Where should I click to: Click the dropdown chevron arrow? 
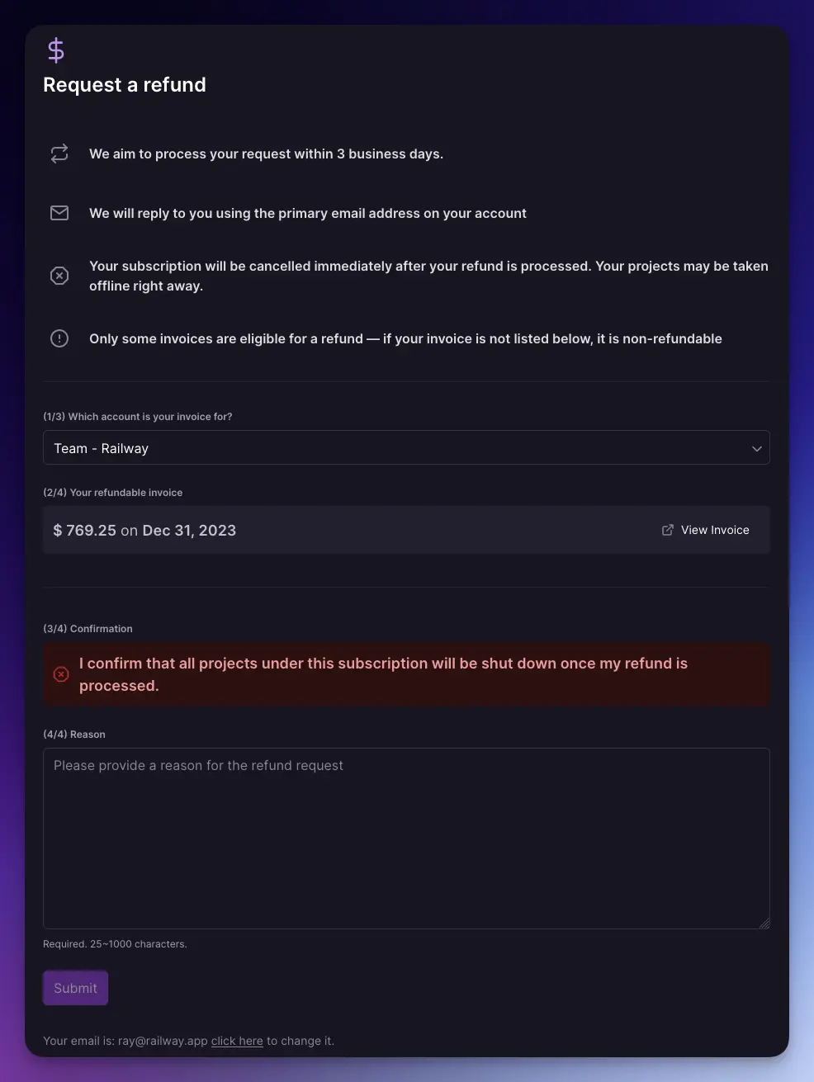[x=756, y=448]
